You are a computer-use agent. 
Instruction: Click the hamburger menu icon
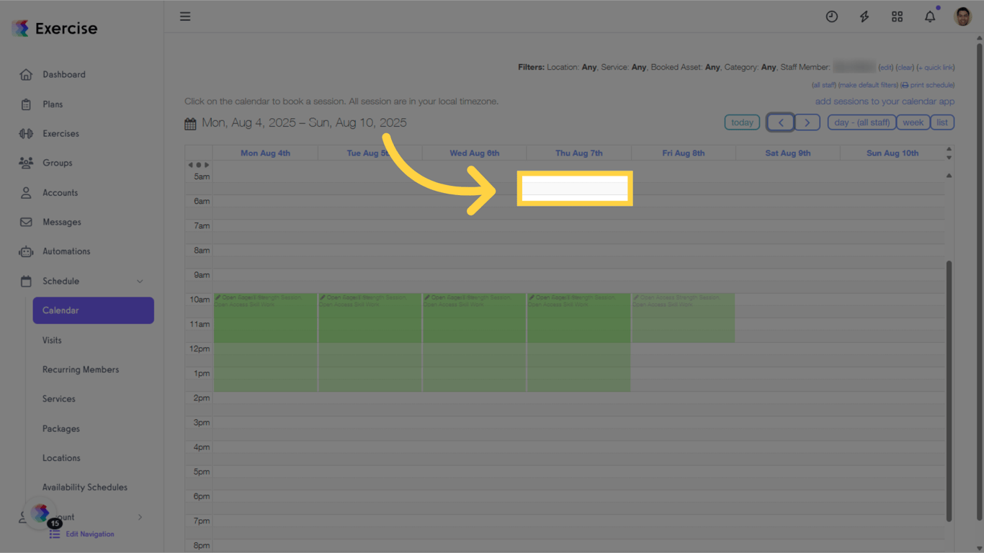pos(185,16)
